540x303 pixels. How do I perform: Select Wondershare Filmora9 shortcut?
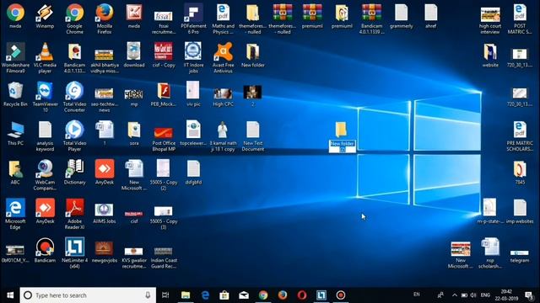point(15,58)
